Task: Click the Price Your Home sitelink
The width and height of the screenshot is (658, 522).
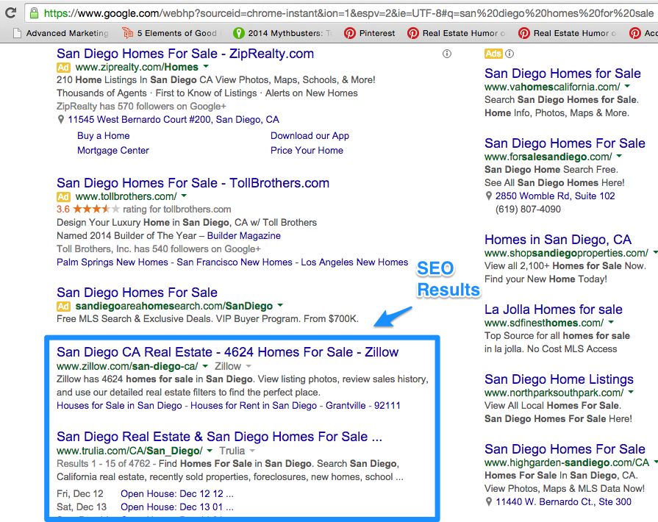Action: [307, 151]
